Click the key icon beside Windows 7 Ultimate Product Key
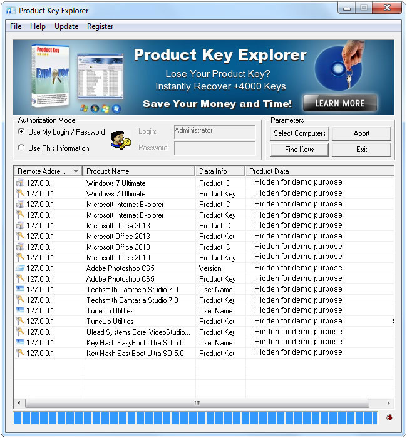The height and width of the screenshot is (438, 407). click(19, 194)
